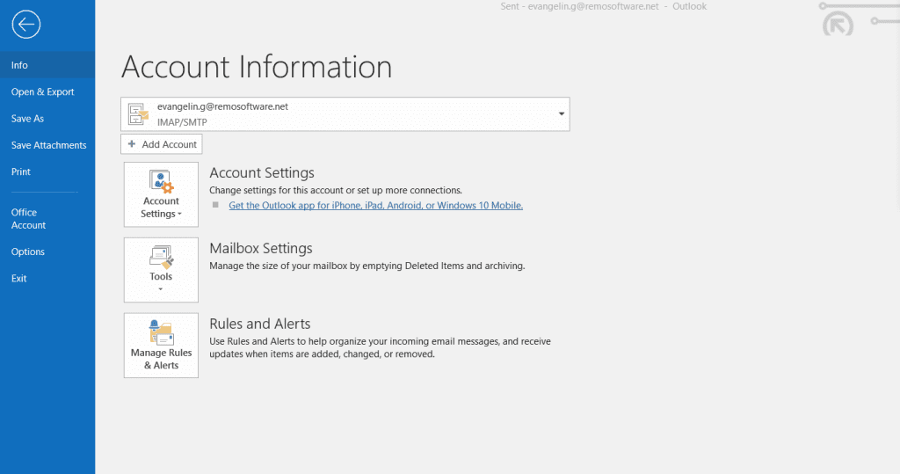This screenshot has height=474, width=900.
Task: Click the 'Use Rules and Alerts to help organize' text
Action: tap(380, 347)
